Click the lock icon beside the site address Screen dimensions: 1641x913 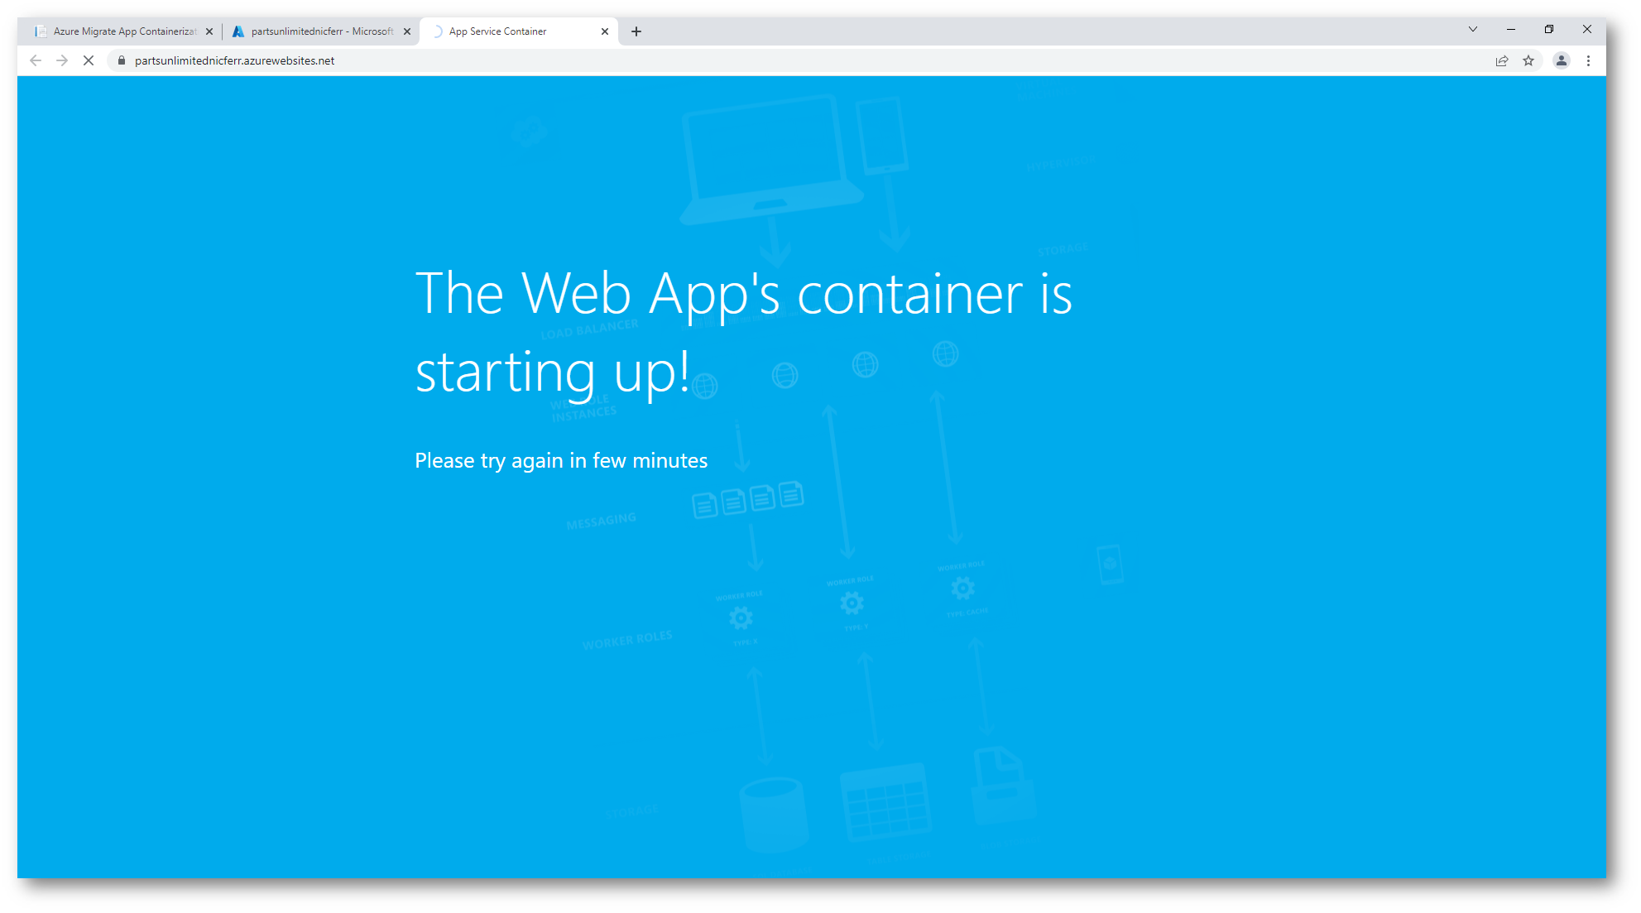122,60
